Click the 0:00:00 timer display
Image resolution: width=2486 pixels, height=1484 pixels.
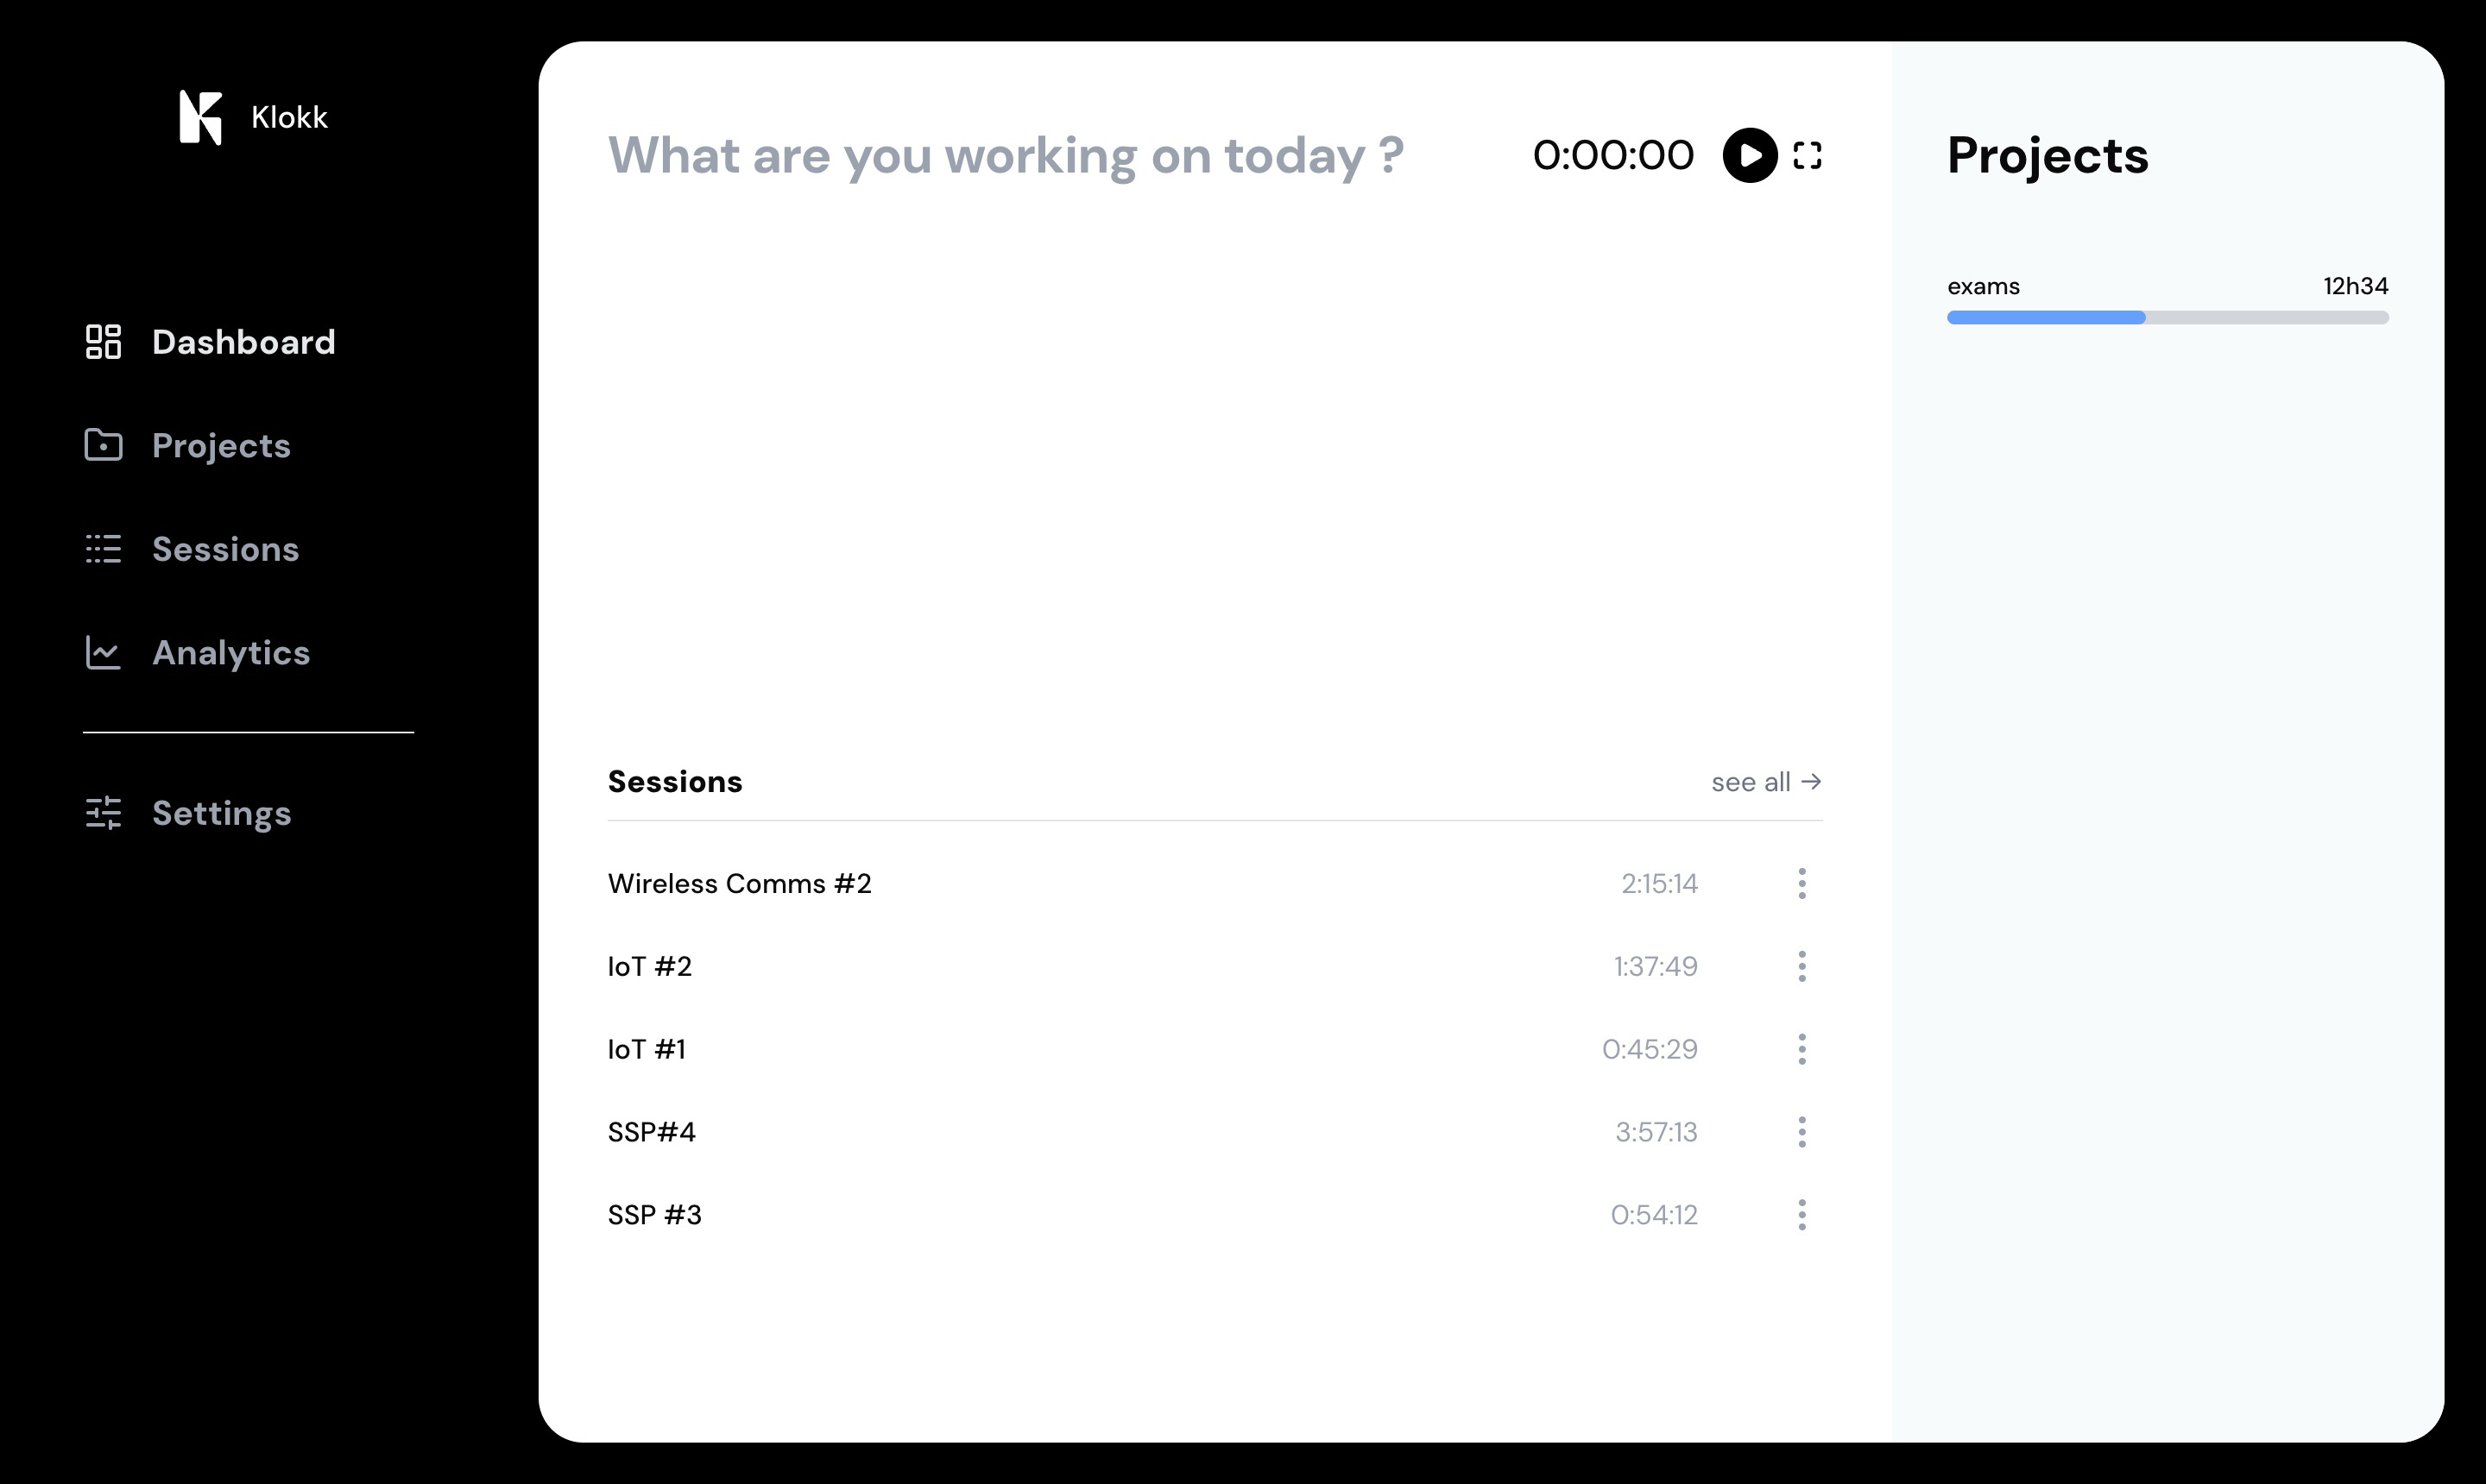(1612, 155)
